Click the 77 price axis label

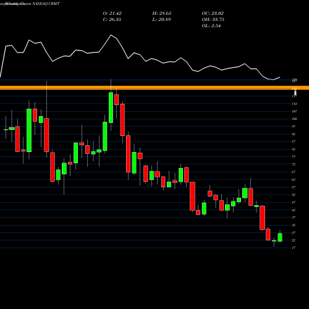[x=294, y=157]
